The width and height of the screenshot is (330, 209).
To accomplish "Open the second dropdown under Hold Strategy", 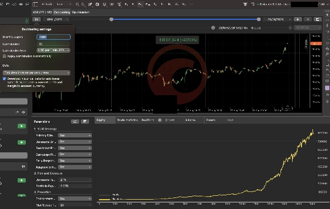I will (x=75, y=142).
